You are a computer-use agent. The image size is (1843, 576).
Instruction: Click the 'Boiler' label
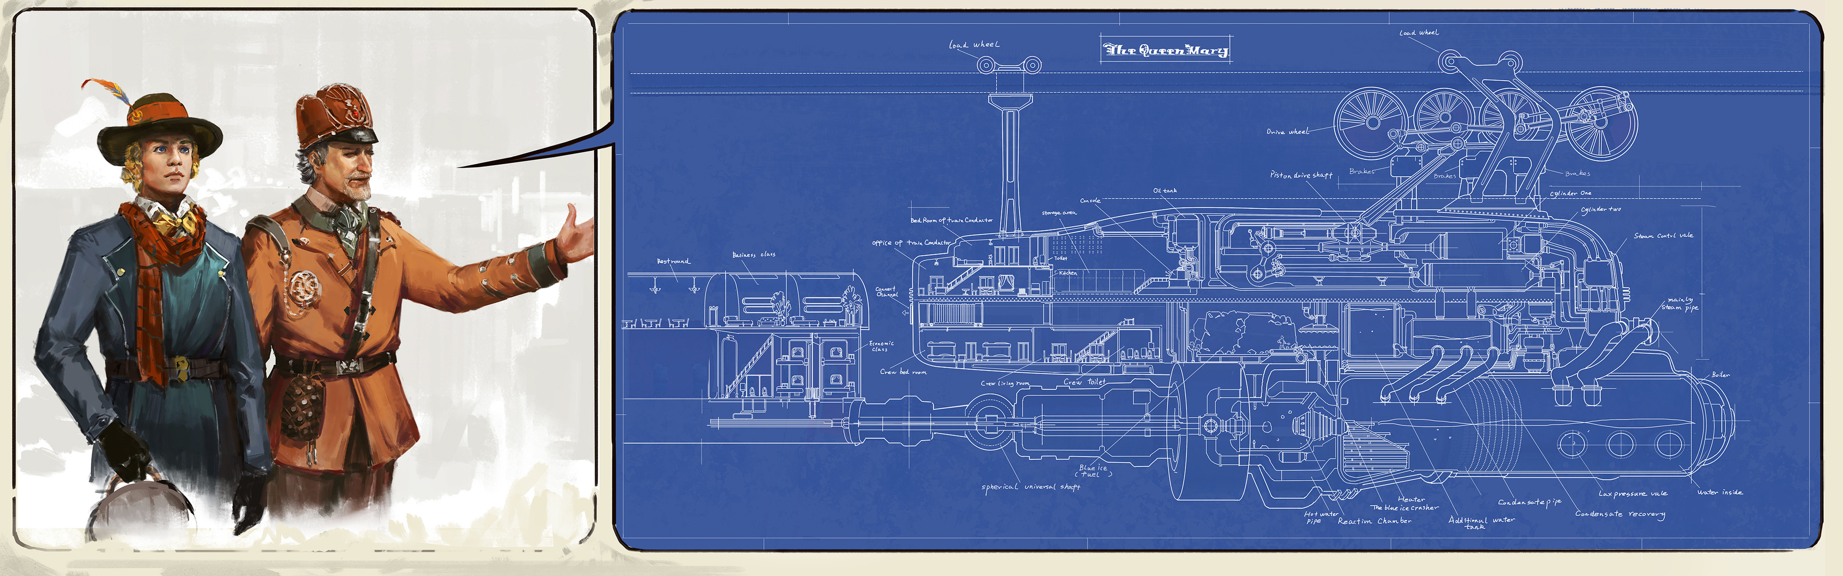point(1721,374)
